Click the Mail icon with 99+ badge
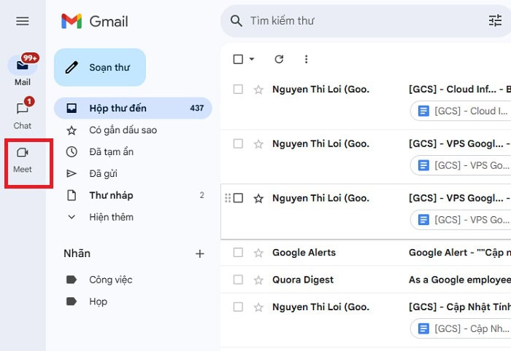 pos(23,66)
